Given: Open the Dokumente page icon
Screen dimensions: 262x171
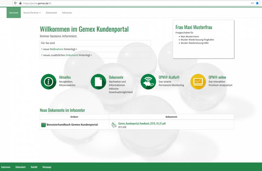Looking at the screenshot, I should [99, 82].
